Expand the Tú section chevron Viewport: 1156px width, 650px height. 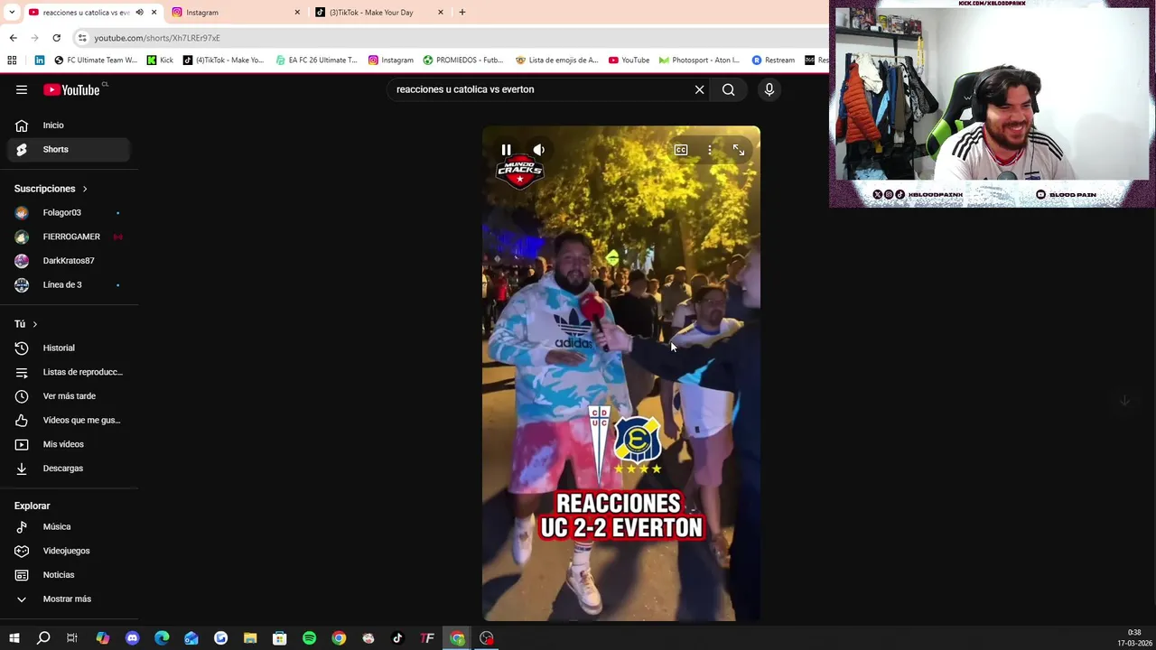click(35, 324)
